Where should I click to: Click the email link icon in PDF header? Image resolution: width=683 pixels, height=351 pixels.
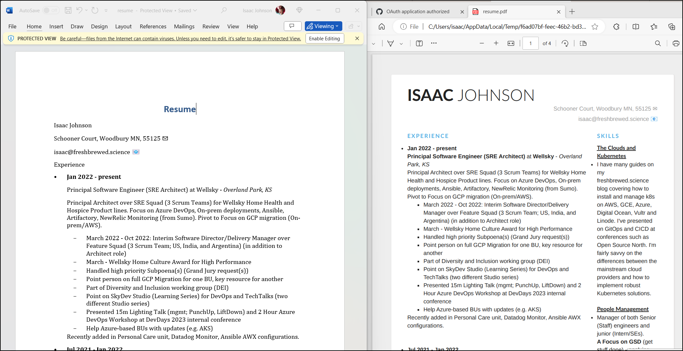point(654,119)
